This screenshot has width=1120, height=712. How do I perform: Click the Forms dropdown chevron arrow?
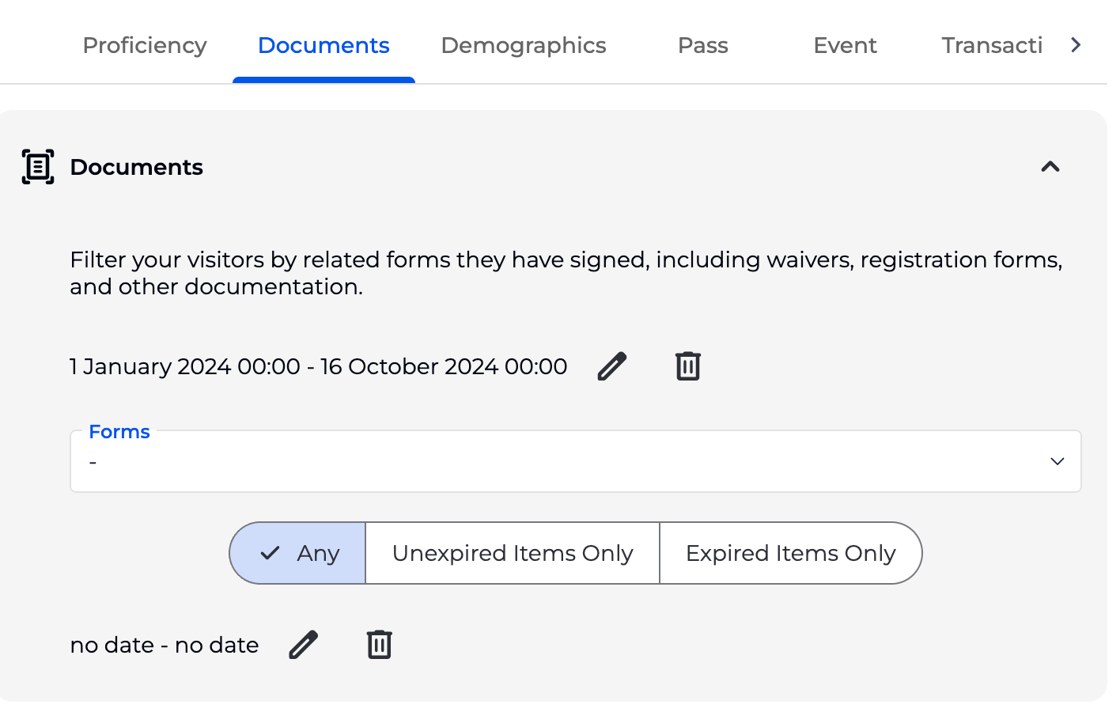coord(1058,461)
